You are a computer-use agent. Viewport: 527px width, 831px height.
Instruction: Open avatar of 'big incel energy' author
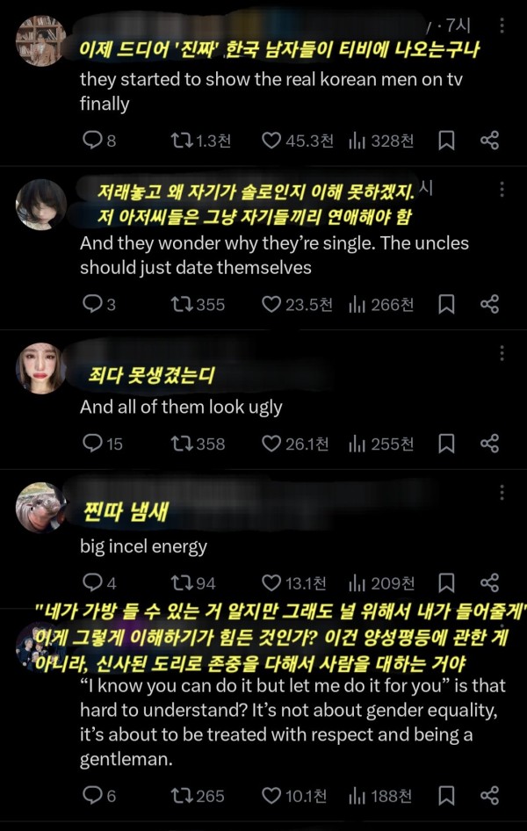coord(40,507)
